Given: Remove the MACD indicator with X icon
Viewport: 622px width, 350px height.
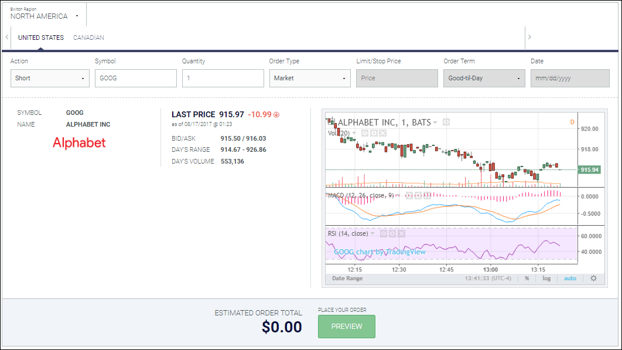Looking at the screenshot, I should pos(427,195).
